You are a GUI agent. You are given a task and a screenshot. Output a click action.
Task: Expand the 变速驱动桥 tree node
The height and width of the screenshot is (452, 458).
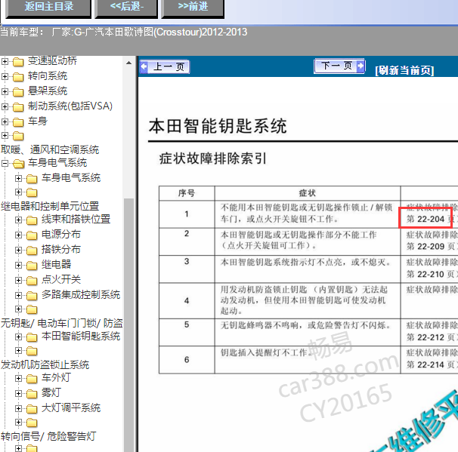(5, 61)
